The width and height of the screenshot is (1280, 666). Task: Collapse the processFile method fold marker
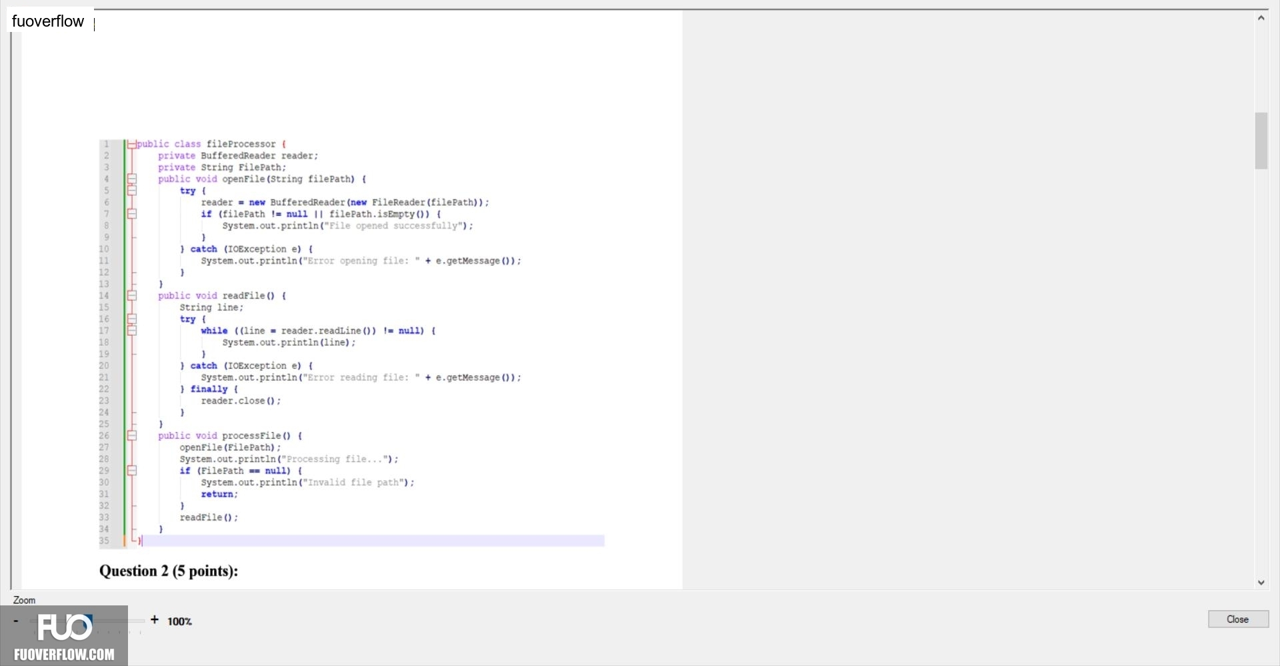point(132,436)
